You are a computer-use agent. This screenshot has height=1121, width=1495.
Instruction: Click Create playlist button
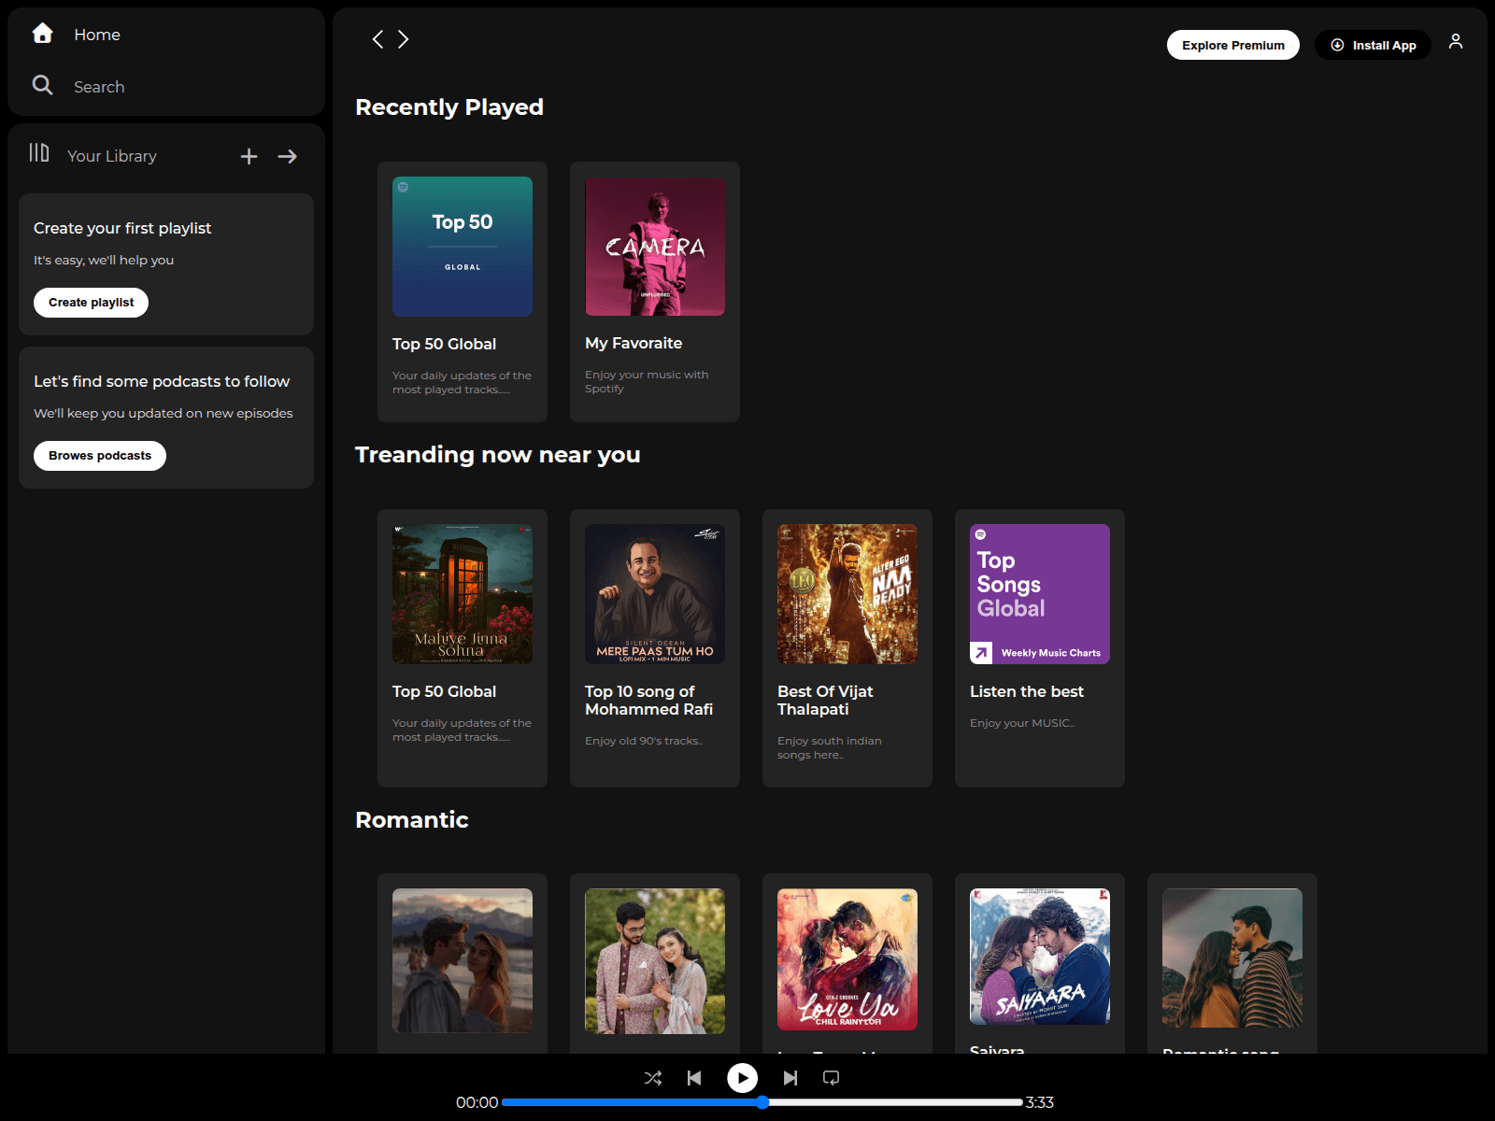click(x=92, y=303)
